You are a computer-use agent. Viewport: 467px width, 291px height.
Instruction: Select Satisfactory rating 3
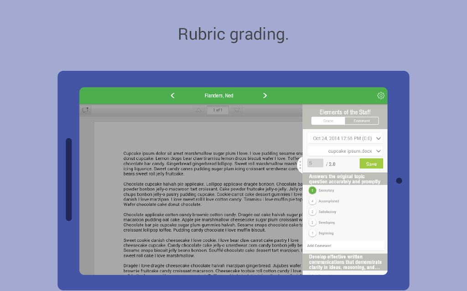312,212
